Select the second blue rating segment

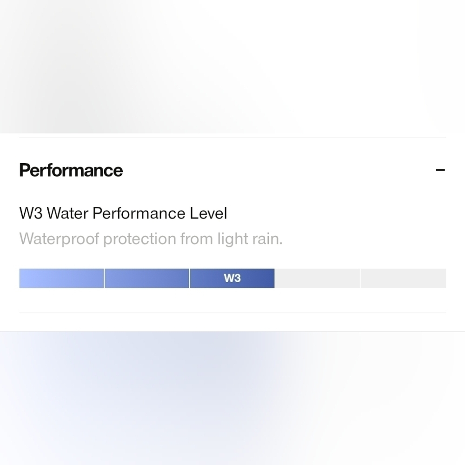pos(147,278)
